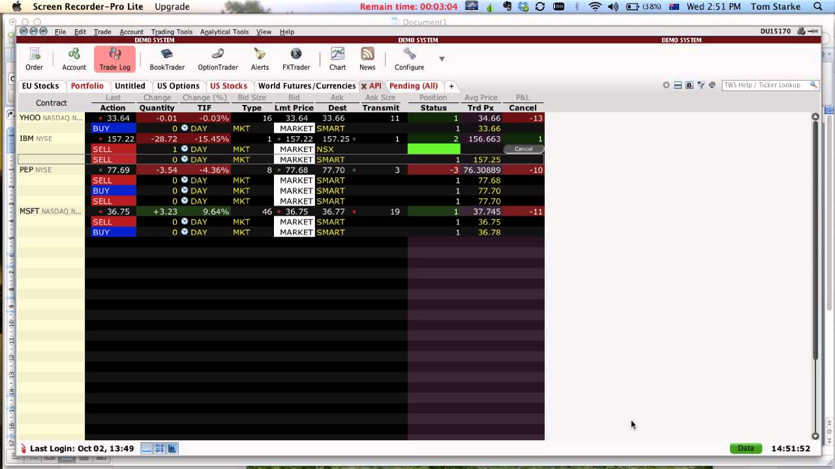Screen dimensions: 835x469
Task: Click the magnifier in the Ticker Lookup box
Action: tap(813, 85)
